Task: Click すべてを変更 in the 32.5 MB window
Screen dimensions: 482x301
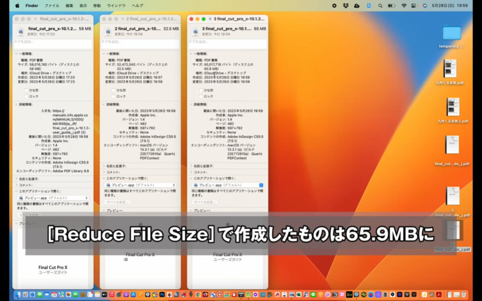Action: (118, 202)
